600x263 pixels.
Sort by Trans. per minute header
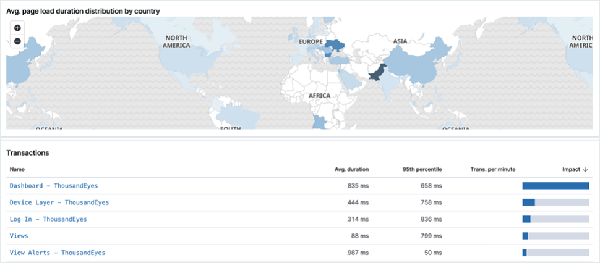[492, 169]
